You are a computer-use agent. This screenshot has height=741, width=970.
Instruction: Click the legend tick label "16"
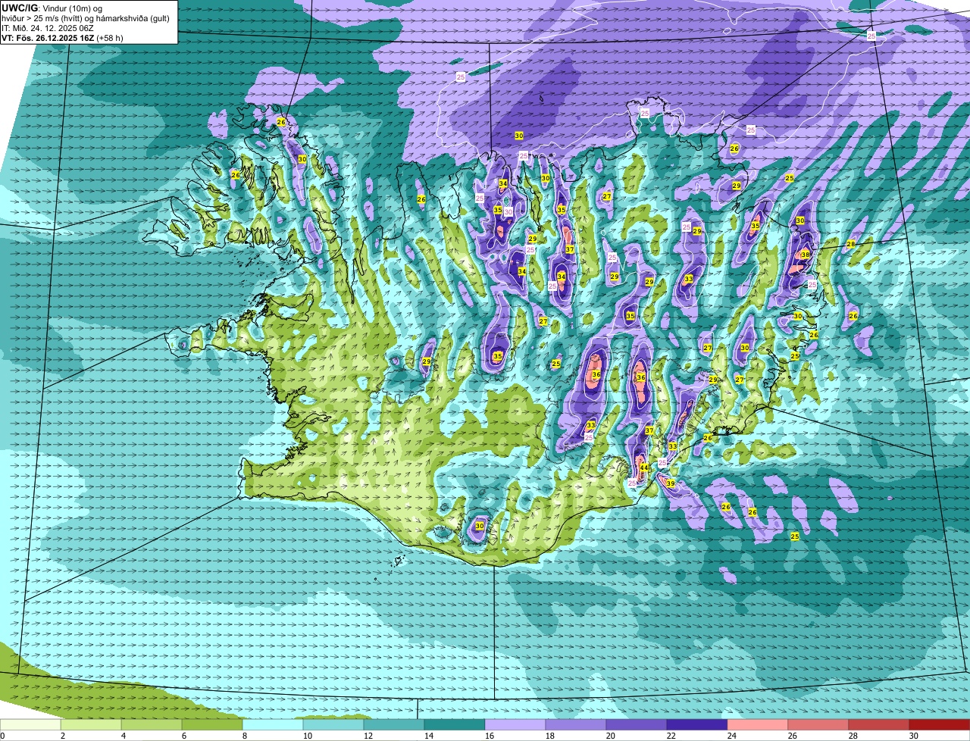pos(490,736)
